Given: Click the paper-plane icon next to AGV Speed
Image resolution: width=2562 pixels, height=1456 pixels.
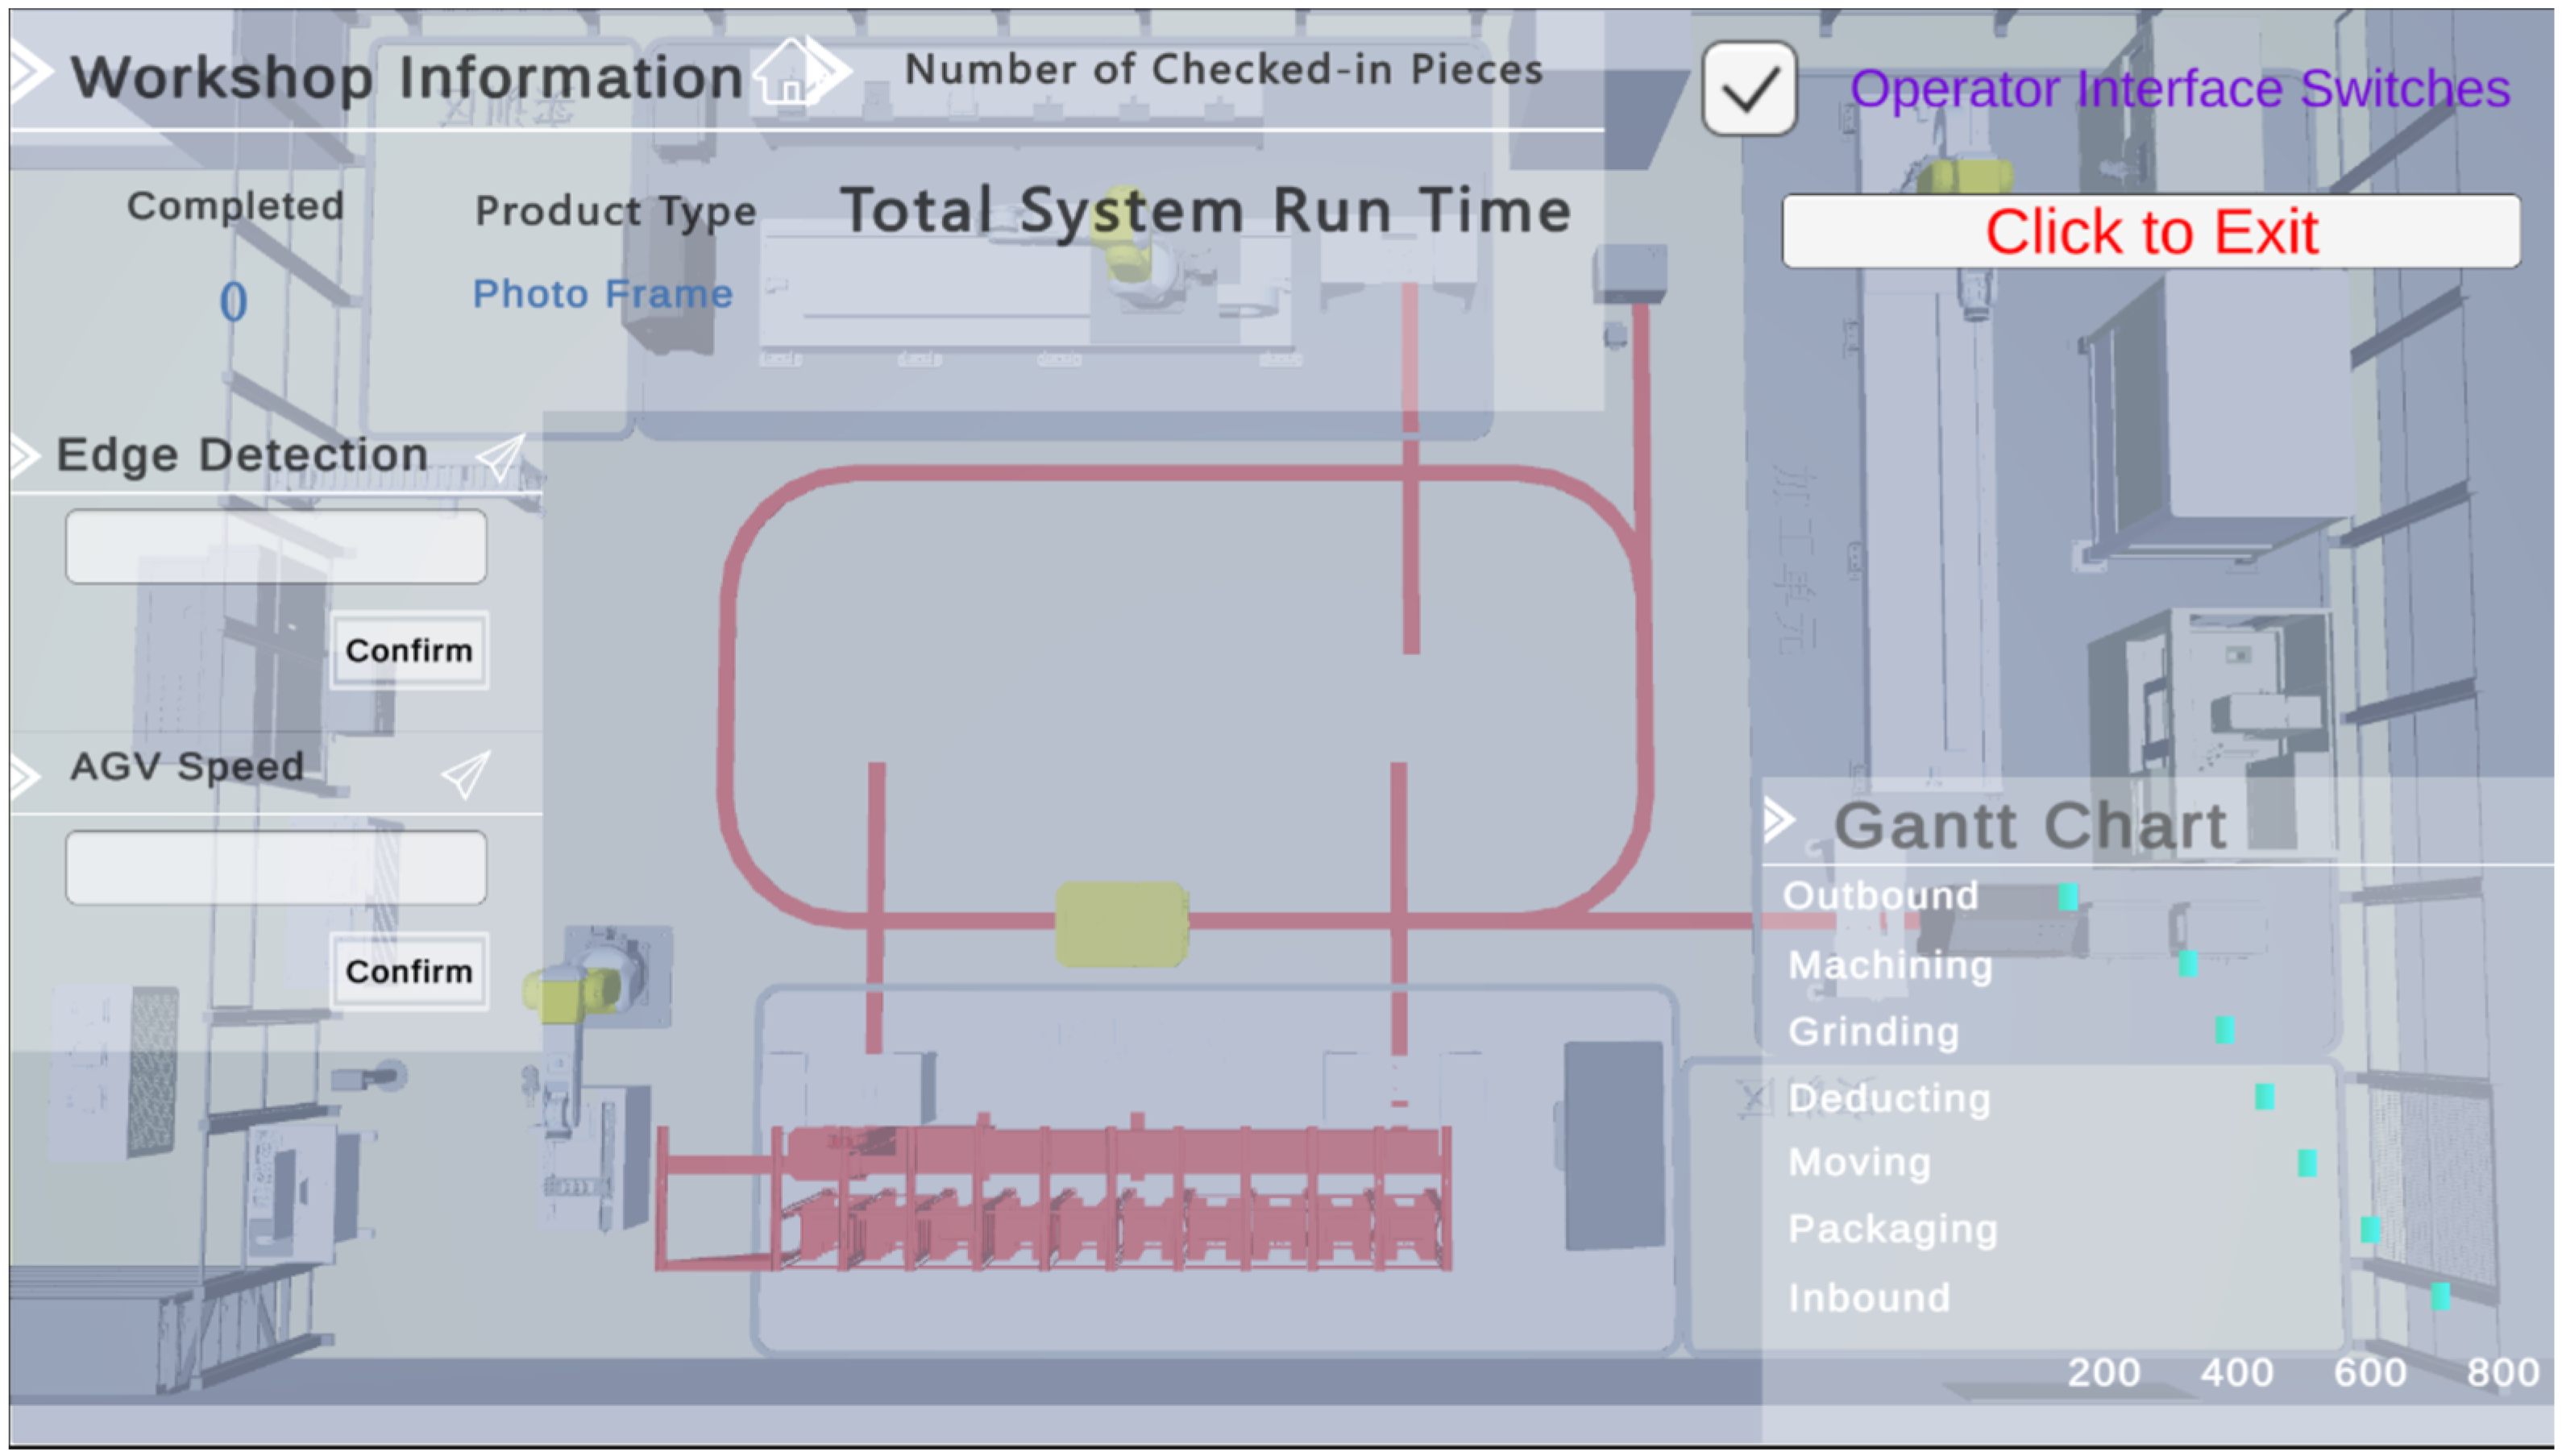Looking at the screenshot, I should [466, 774].
